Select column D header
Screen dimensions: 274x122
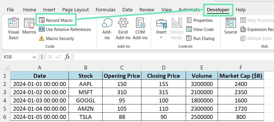click(x=163, y=68)
